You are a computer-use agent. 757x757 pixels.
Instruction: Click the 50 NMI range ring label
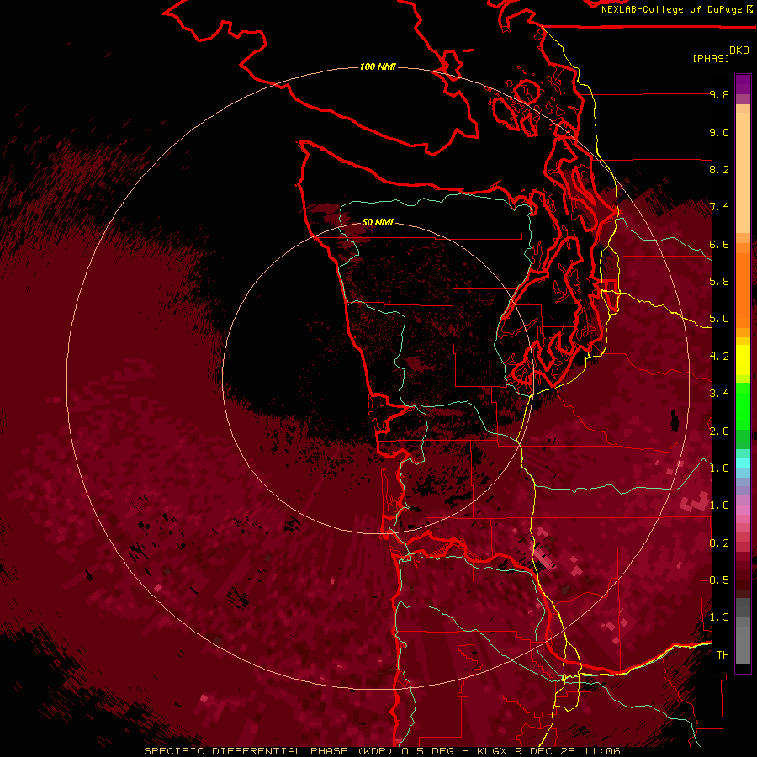378,222
